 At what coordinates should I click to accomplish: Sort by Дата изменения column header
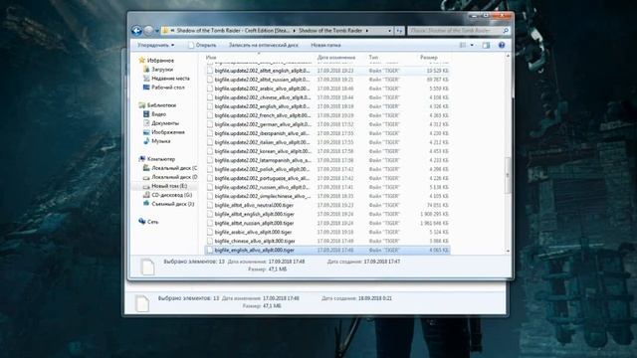(x=336, y=58)
